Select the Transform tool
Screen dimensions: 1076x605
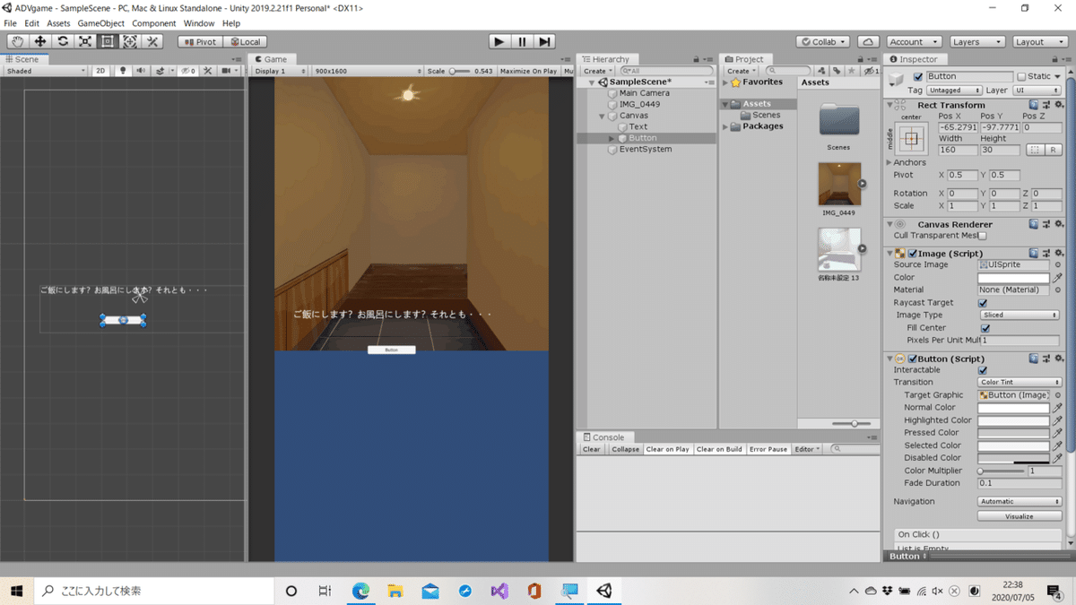coord(130,41)
